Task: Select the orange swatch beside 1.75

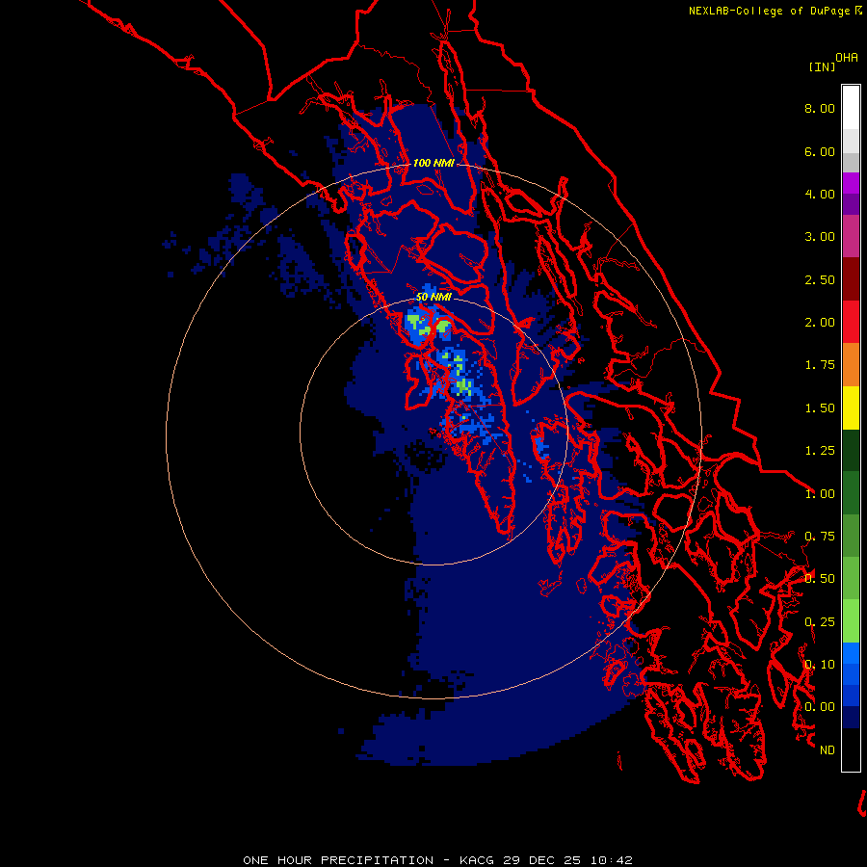Action: (x=851, y=364)
